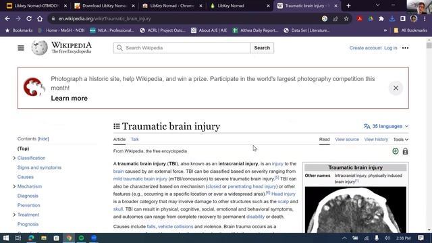Show hidden bookmarks with the chevron

point(385,30)
